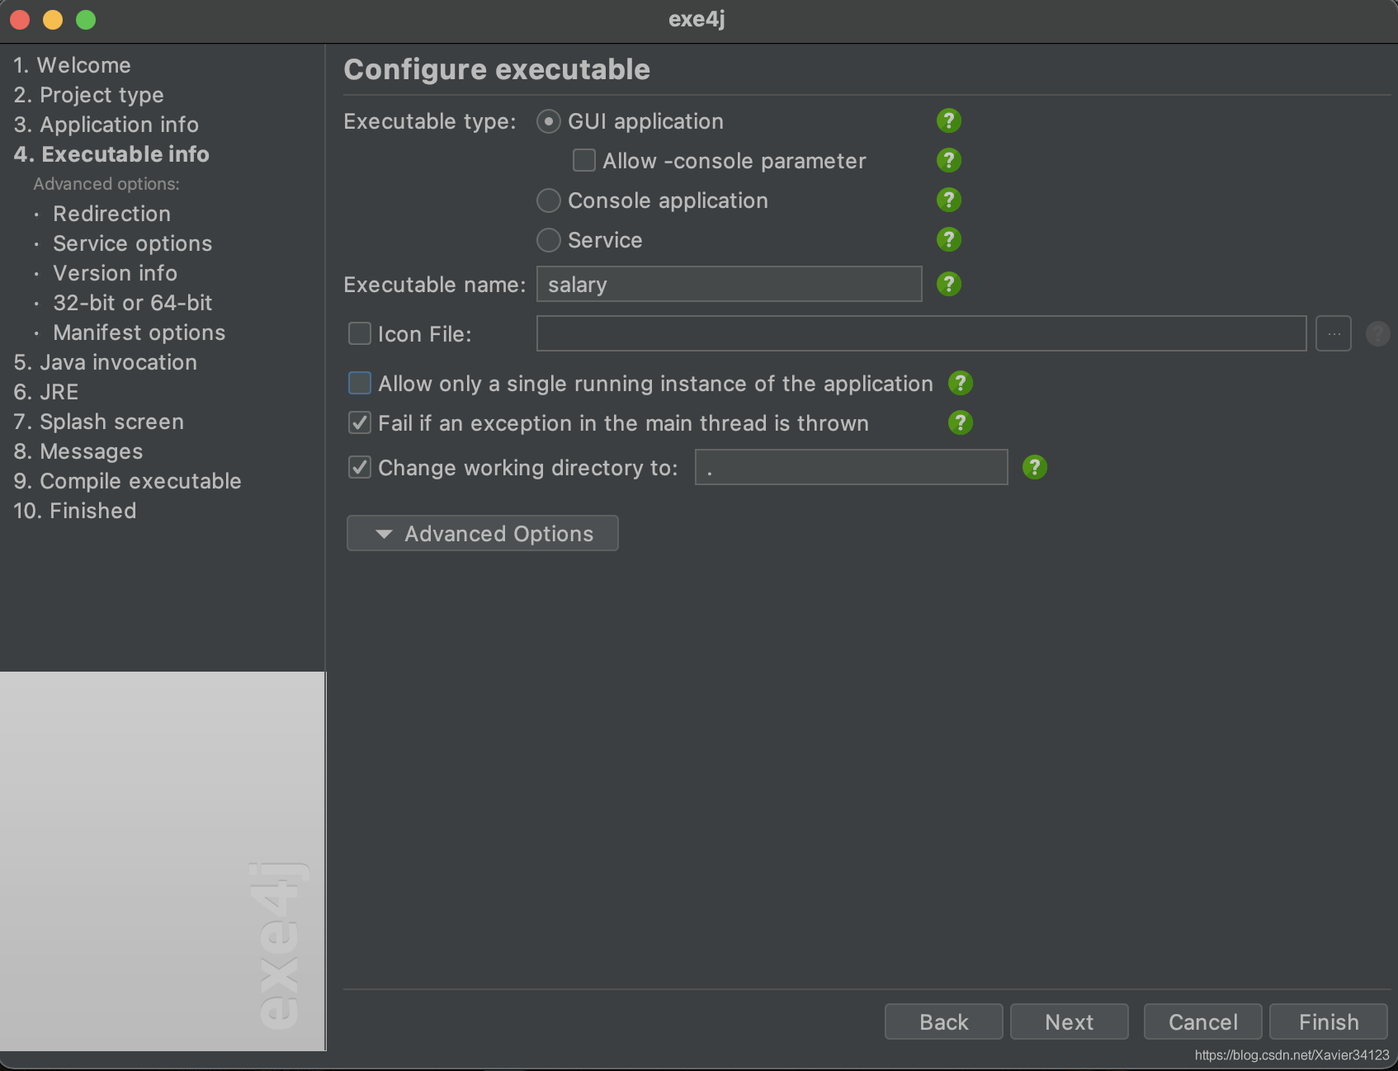Go to step 7. Splash screen
Screen dimensions: 1398x1071
(x=99, y=422)
